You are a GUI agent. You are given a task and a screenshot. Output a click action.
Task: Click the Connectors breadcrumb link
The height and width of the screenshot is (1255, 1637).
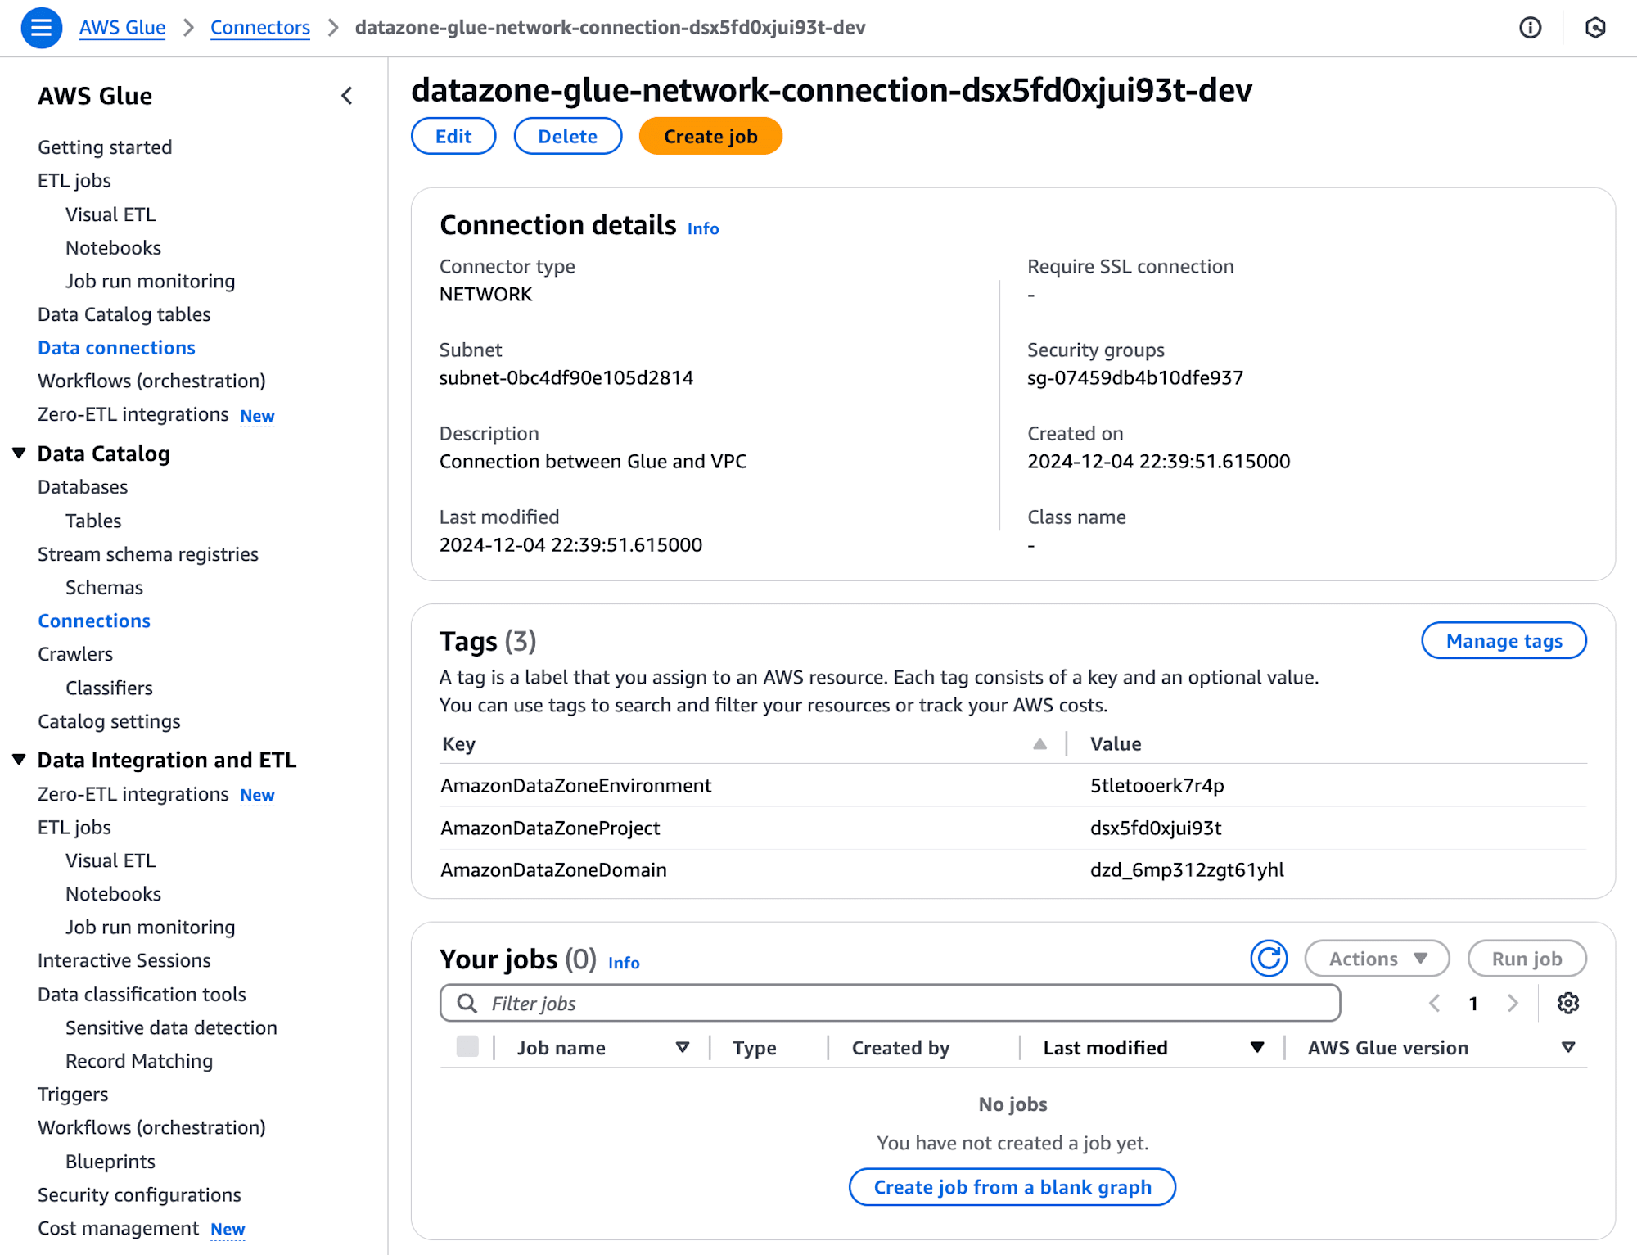click(x=260, y=27)
